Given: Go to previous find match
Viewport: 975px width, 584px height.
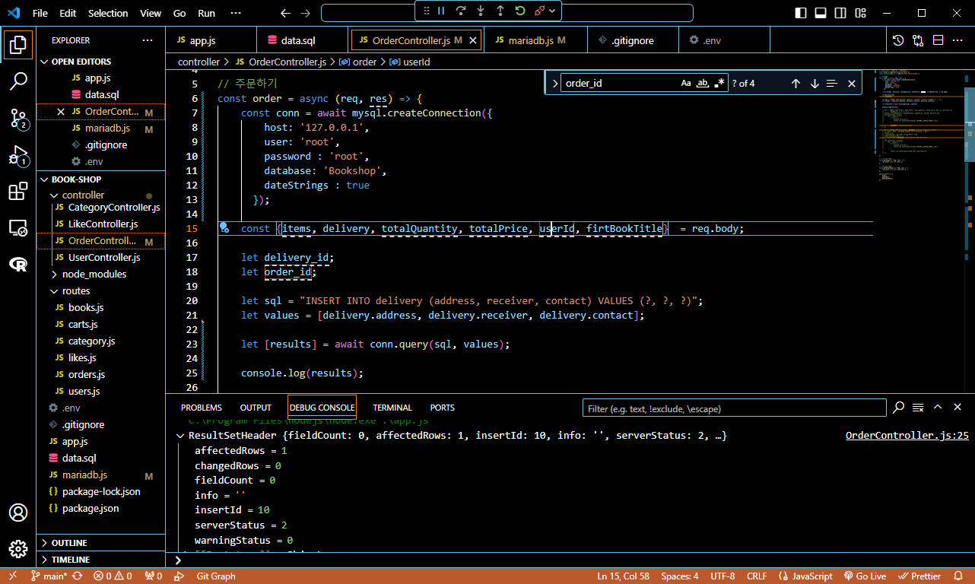Looking at the screenshot, I should (796, 84).
